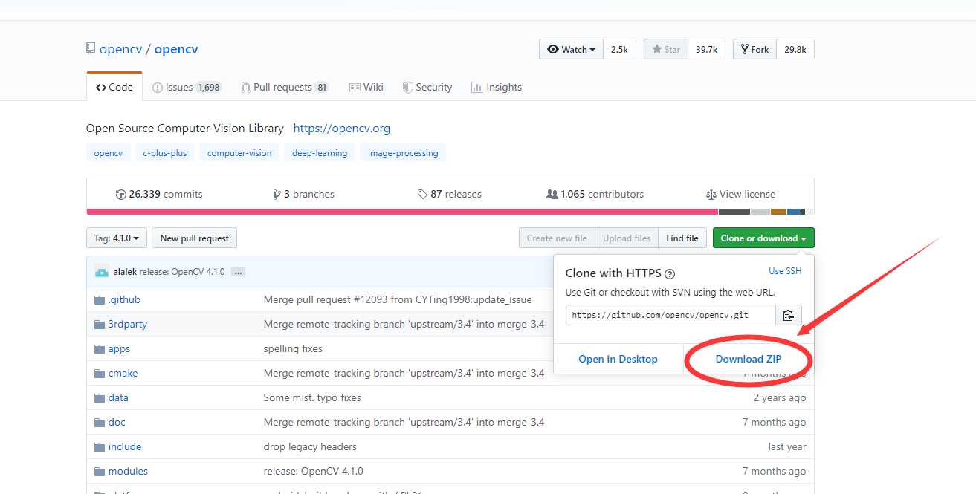The height and width of the screenshot is (494, 976).
Task: Open the Clone or download dropdown
Action: (763, 238)
